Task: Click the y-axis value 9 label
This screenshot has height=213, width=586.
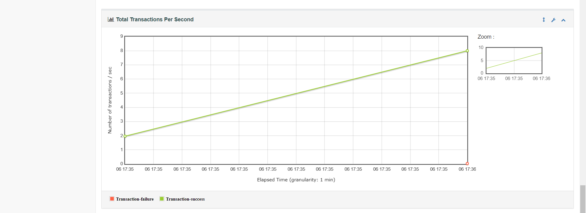Action: point(121,36)
